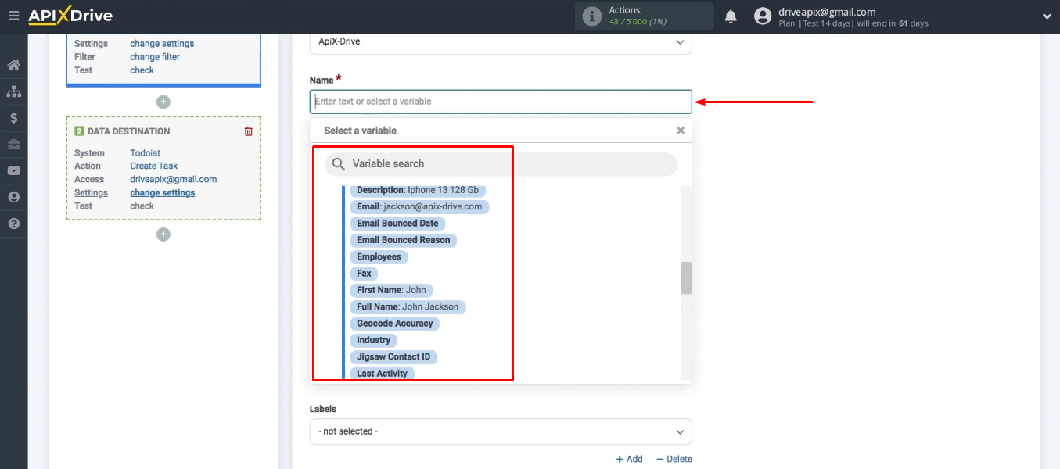Open the Labels dropdown showing not selected

click(501, 431)
